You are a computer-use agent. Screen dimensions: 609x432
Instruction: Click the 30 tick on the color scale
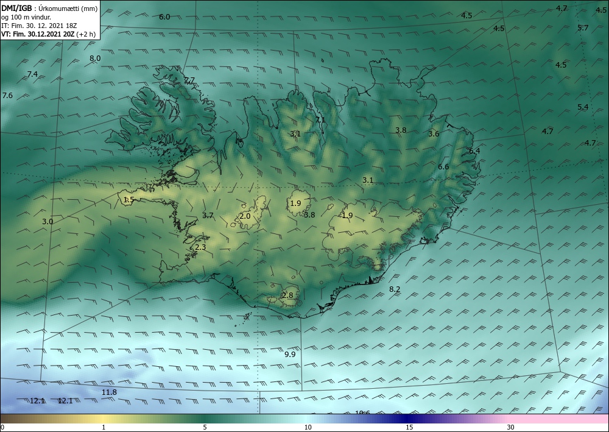click(511, 427)
